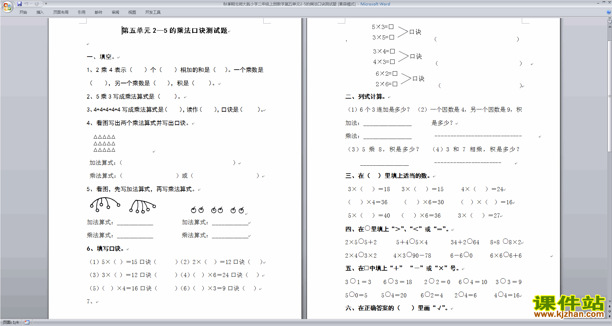Switch to the 视图 tab
The width and height of the screenshot is (612, 326).
tap(132, 12)
